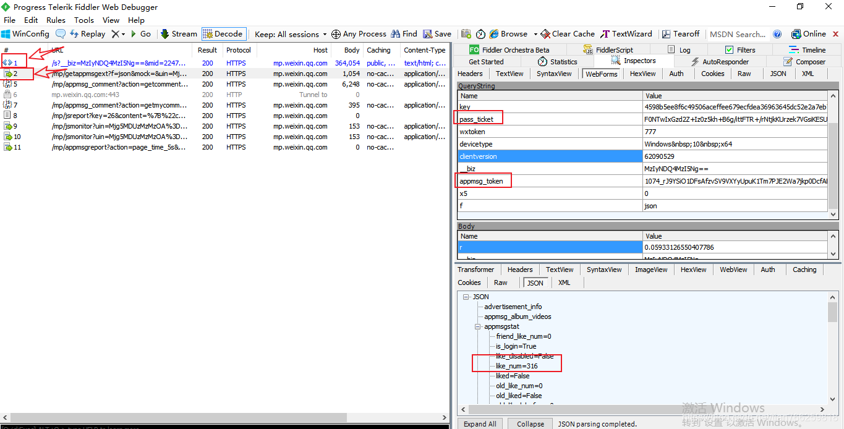Click the MSDN Search field
Image resolution: width=844 pixels, height=429 pixels.
(738, 34)
